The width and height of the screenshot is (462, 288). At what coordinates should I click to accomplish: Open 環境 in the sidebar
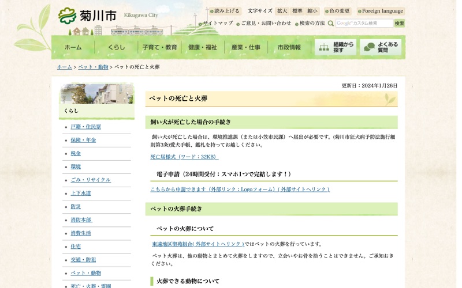(x=76, y=167)
